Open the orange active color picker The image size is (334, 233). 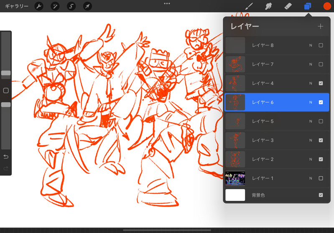pyautogui.click(x=327, y=6)
